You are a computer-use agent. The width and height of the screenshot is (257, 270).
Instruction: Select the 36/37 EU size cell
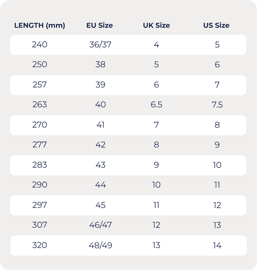click(x=100, y=45)
